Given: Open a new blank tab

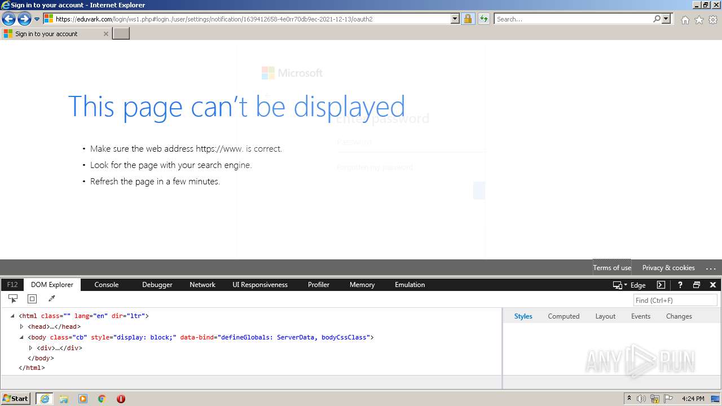Looking at the screenshot, I should pos(121,34).
